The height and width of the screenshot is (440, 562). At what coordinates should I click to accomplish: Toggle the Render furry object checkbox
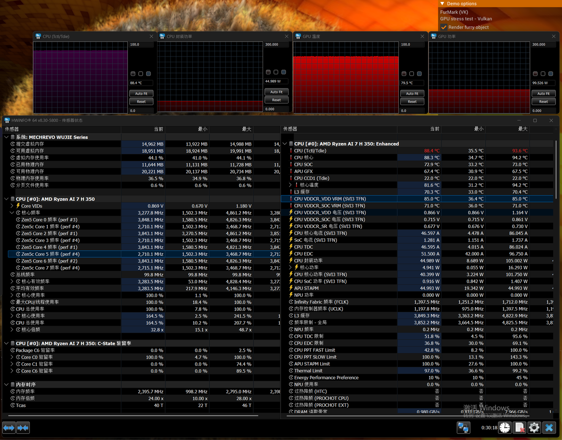tap(444, 27)
